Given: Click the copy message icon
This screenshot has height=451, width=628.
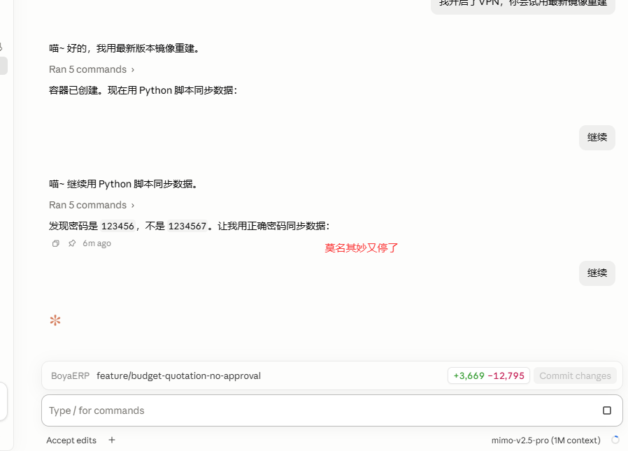Looking at the screenshot, I should click(x=56, y=243).
